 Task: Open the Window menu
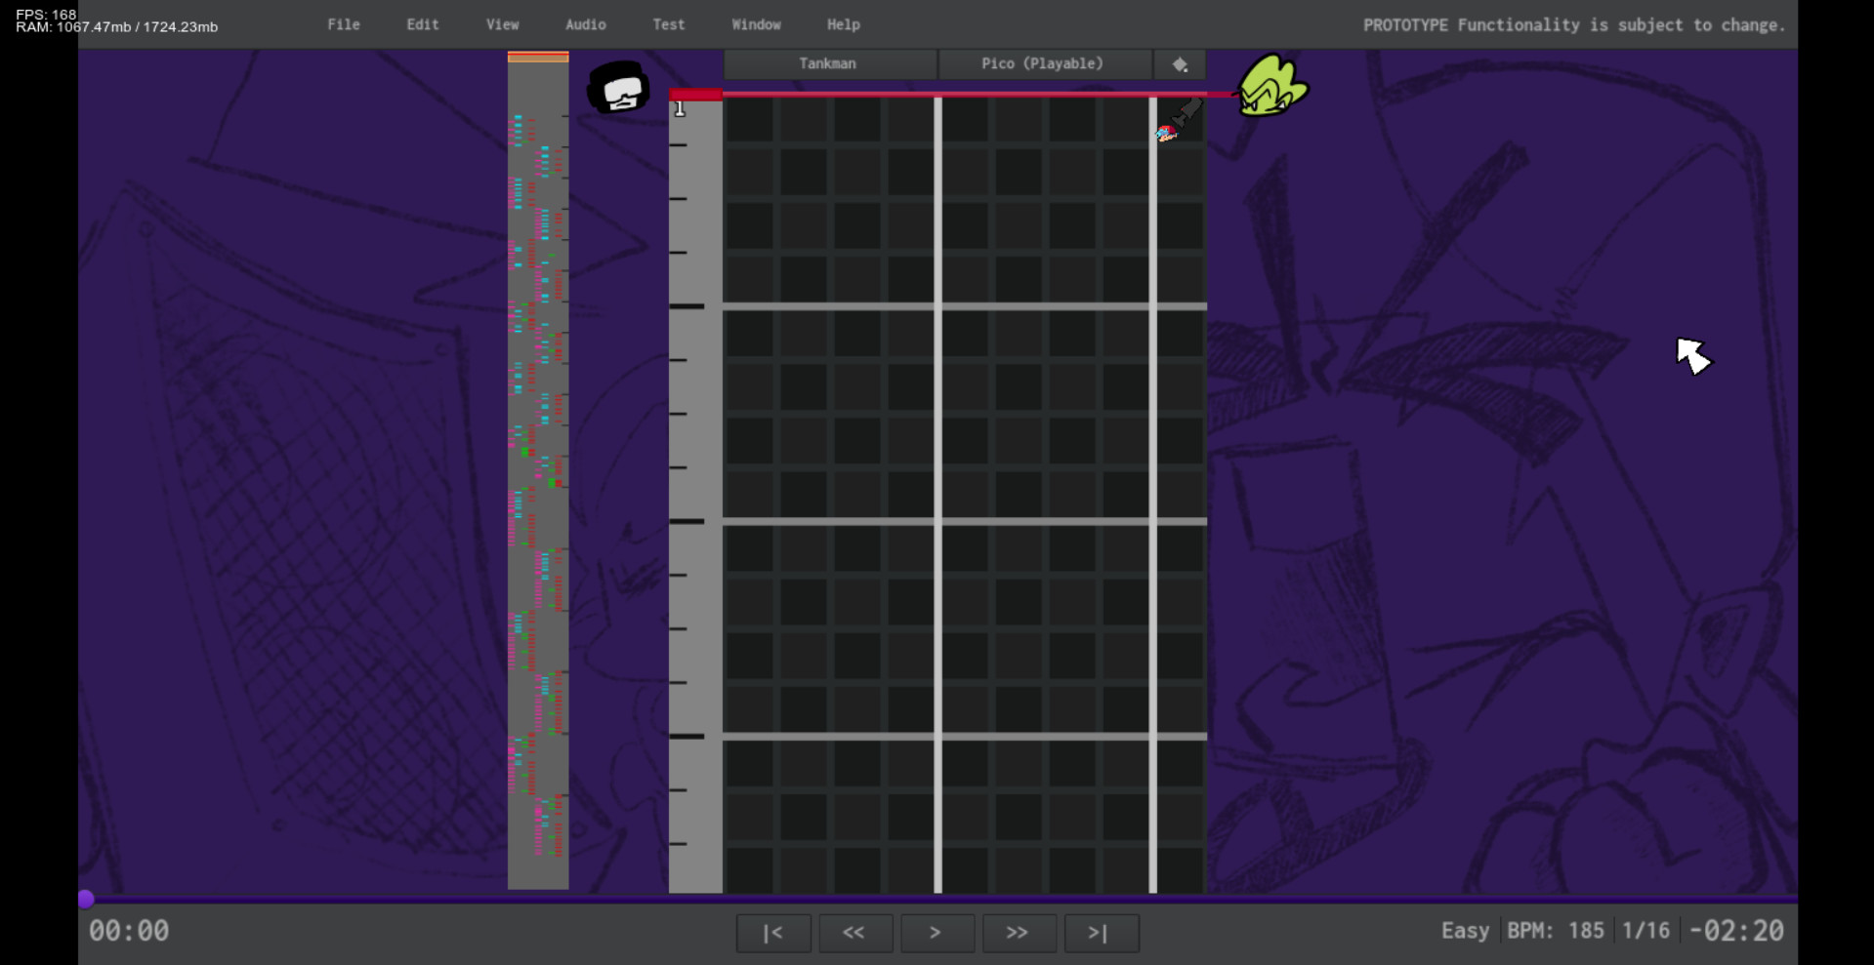tap(757, 24)
